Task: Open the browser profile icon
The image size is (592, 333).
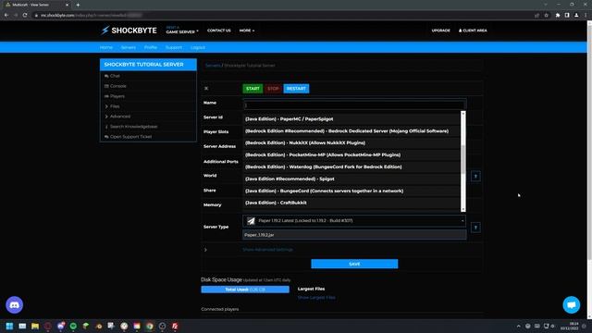Action: click(x=576, y=15)
